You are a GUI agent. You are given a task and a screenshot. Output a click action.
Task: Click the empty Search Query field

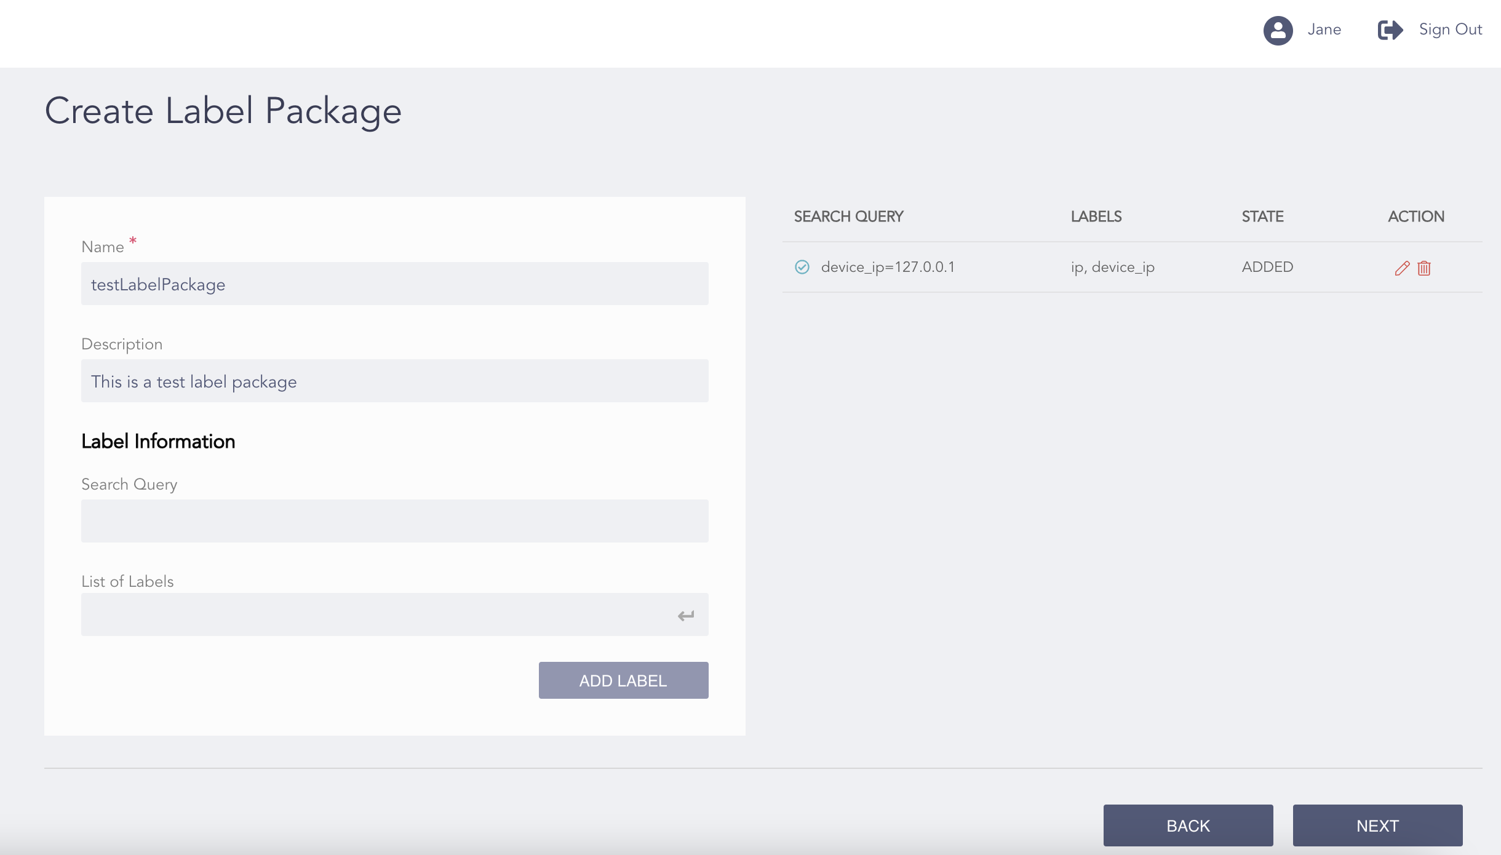click(394, 521)
